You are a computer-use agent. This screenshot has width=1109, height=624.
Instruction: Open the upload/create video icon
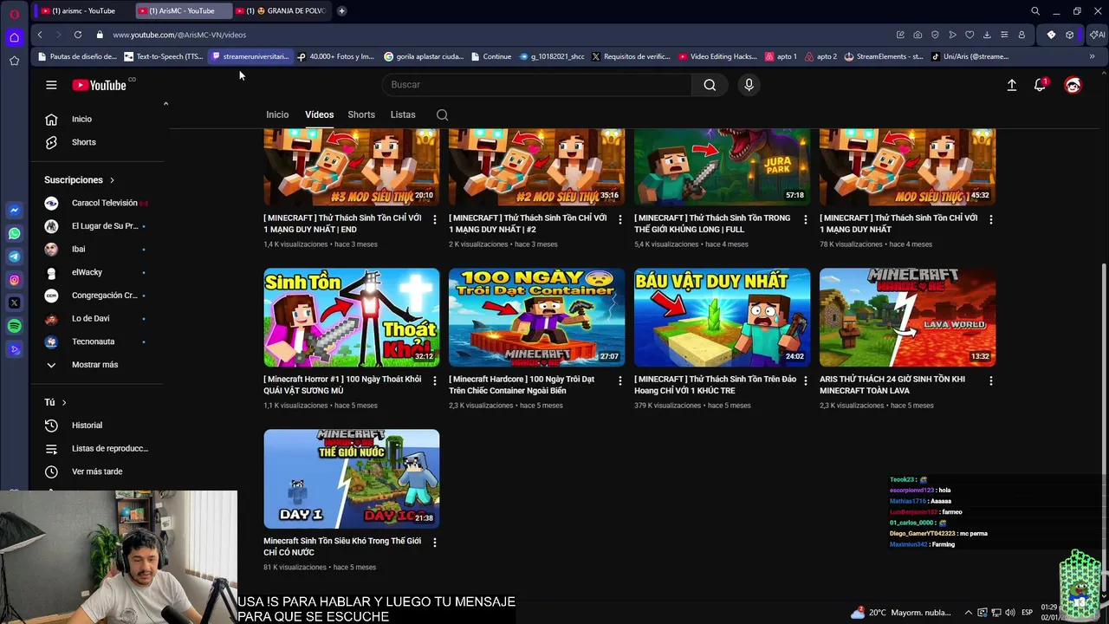pyautogui.click(x=1011, y=85)
